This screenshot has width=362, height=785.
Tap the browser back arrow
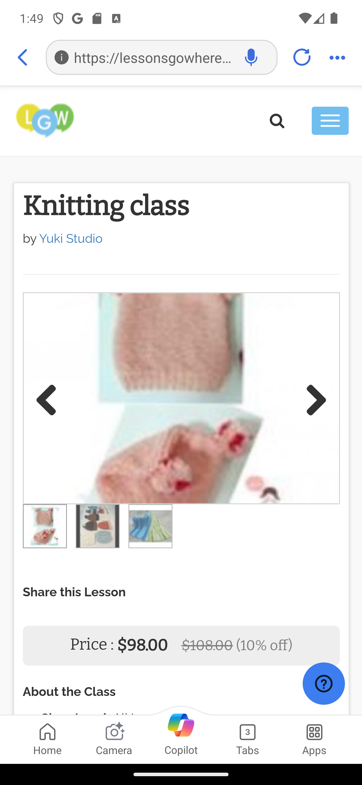[x=23, y=57]
